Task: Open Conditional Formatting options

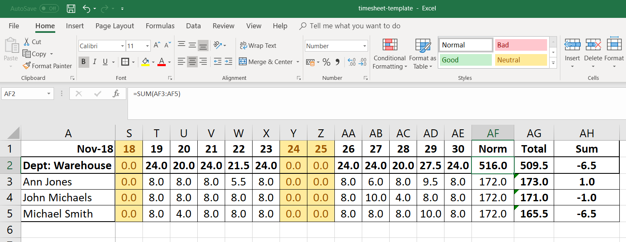Action: 389,54
